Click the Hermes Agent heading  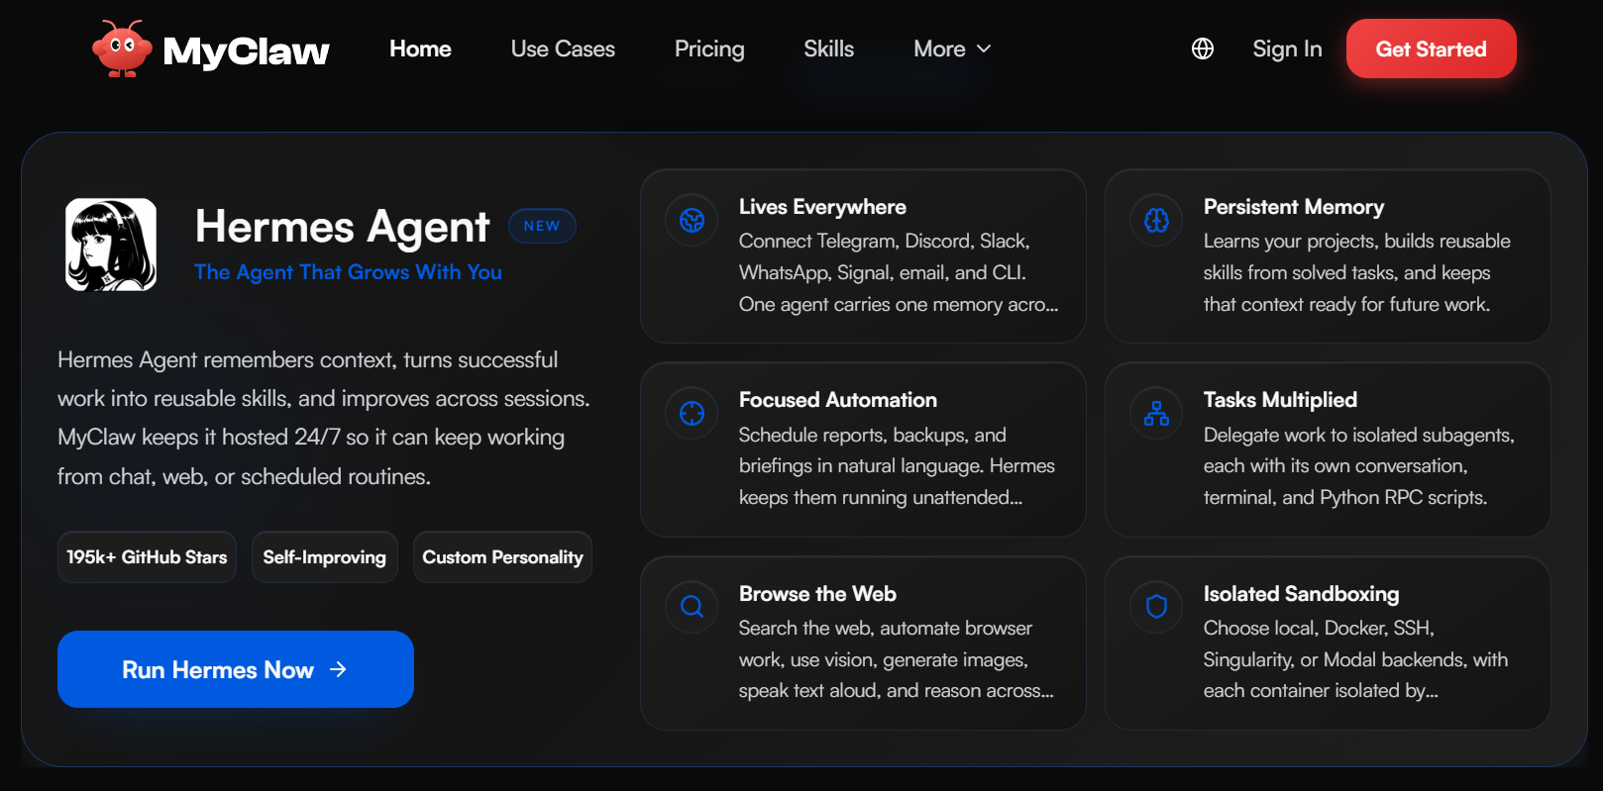pos(342,227)
